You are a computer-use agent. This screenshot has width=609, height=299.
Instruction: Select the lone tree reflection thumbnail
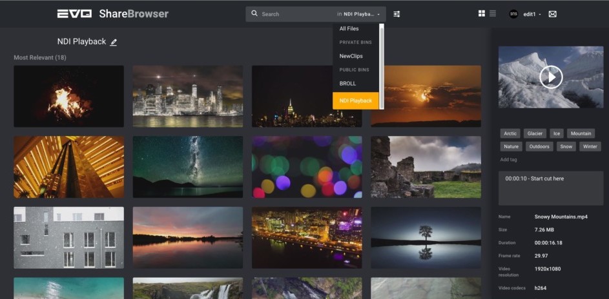(x=426, y=238)
